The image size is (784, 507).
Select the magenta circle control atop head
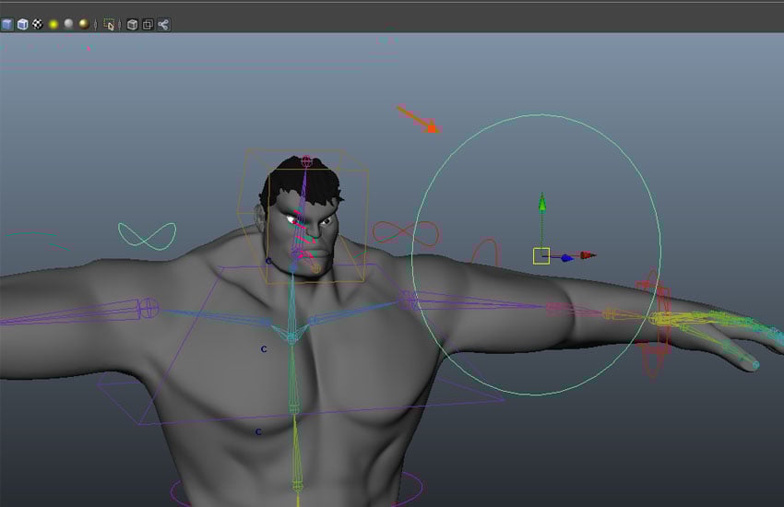pos(306,160)
